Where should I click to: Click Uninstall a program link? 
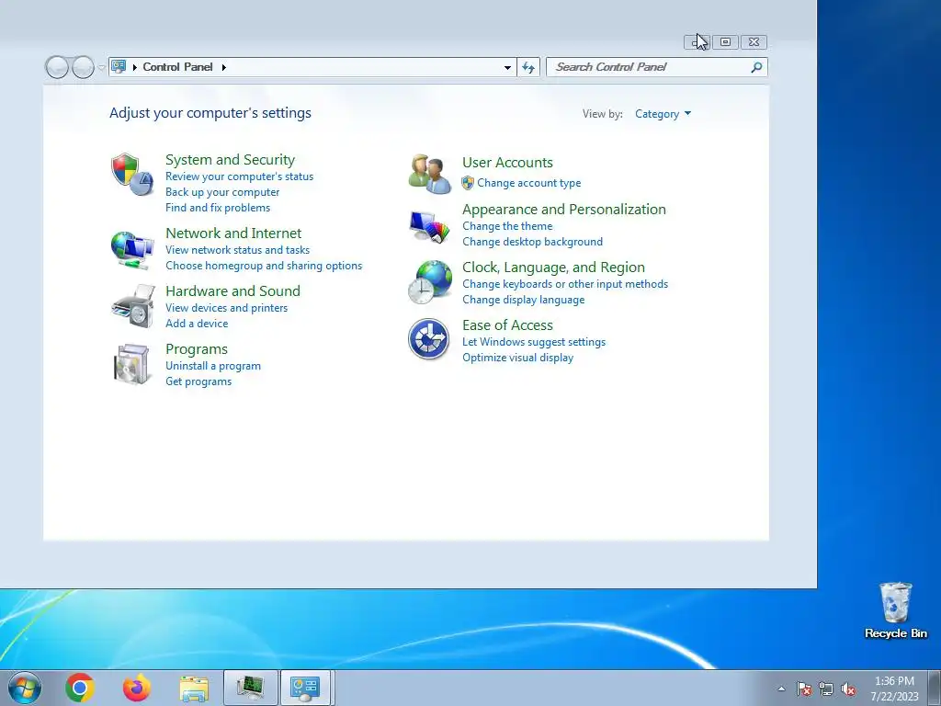click(x=212, y=366)
